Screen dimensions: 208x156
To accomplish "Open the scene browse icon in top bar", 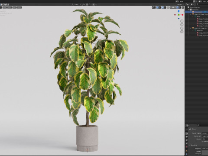I will [x=177, y=1].
